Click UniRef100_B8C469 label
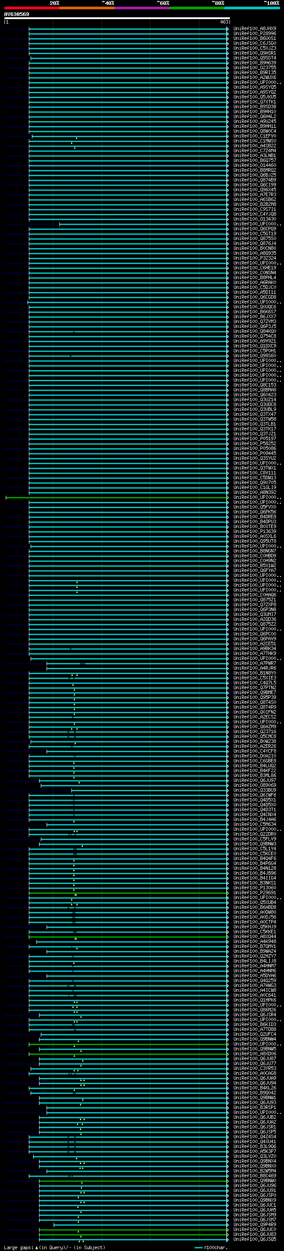Viewport: 284px width, 1251px height. pyautogui.click(x=255, y=1176)
